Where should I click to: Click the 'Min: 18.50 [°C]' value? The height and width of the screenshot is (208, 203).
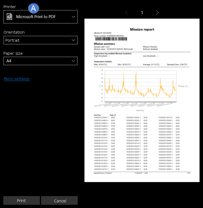[x=124, y=64]
